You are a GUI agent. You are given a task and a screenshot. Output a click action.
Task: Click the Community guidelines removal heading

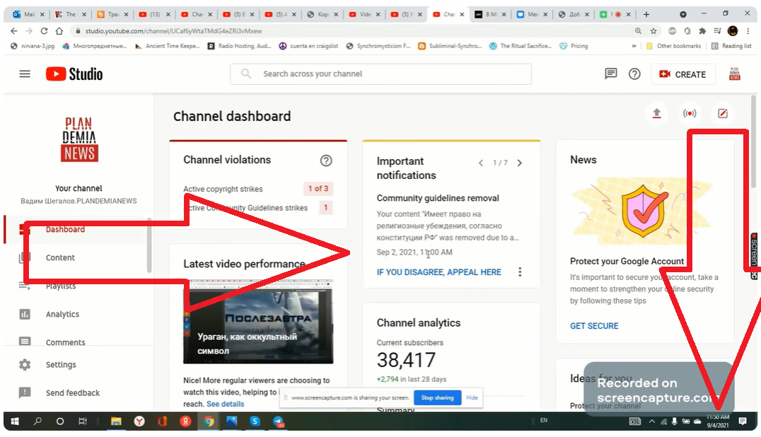pyautogui.click(x=438, y=198)
